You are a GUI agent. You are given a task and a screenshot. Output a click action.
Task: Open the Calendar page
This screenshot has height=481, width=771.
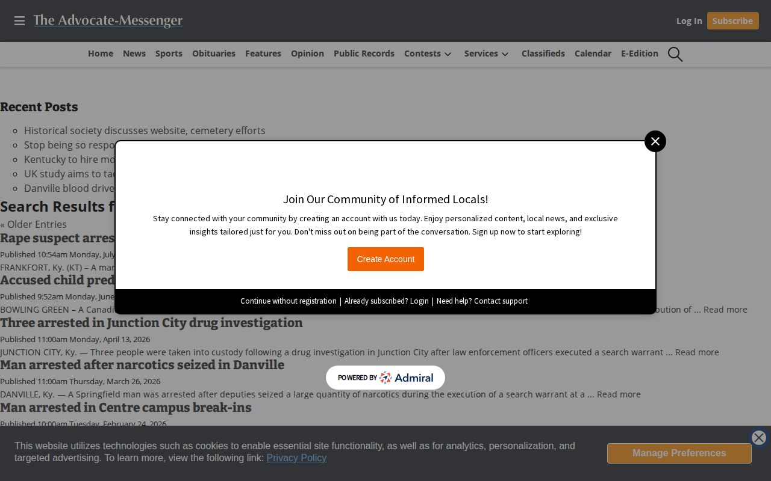coord(593,54)
